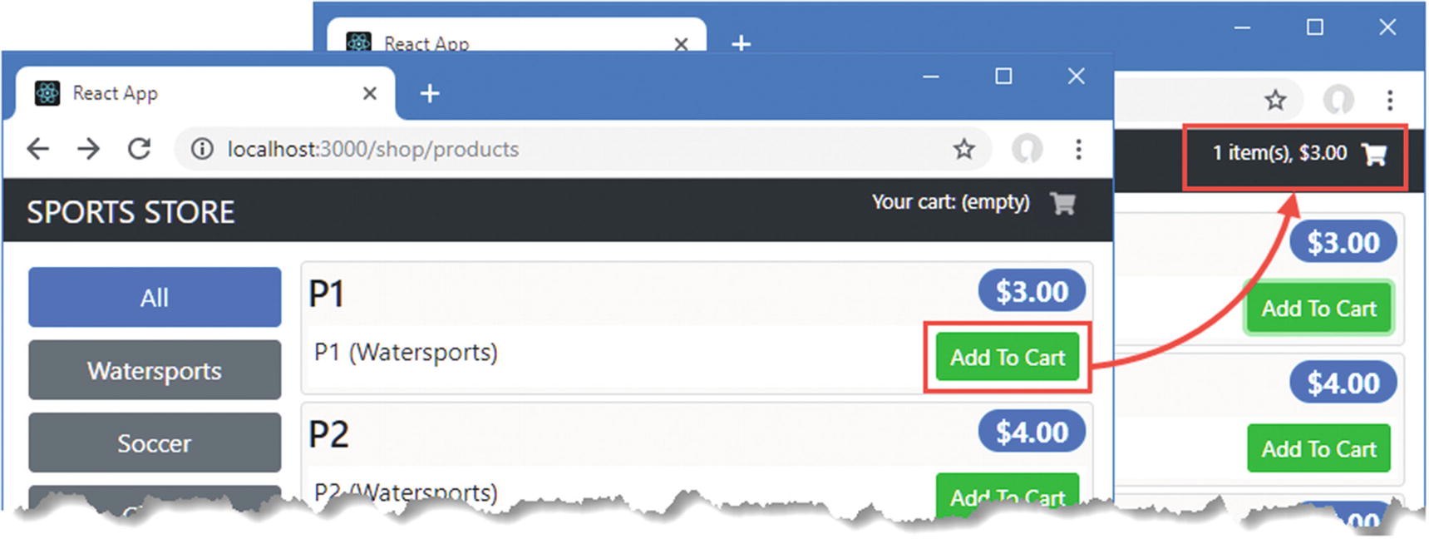Image resolution: width=1429 pixels, height=539 pixels.
Task: Reload the localhost shop page
Action: pos(140,149)
